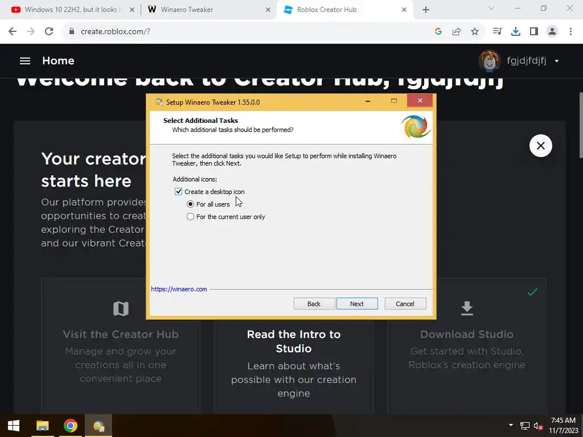Close the YouTube tab
Image resolution: width=583 pixels, height=437 pixels.
tap(132, 10)
